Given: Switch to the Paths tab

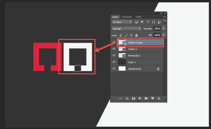Looking at the screenshot, I should (x=139, y=17).
